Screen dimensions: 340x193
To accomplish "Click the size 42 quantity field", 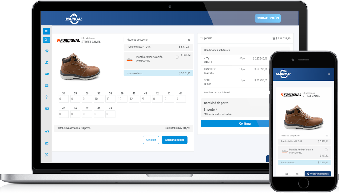I will pos(157,99).
